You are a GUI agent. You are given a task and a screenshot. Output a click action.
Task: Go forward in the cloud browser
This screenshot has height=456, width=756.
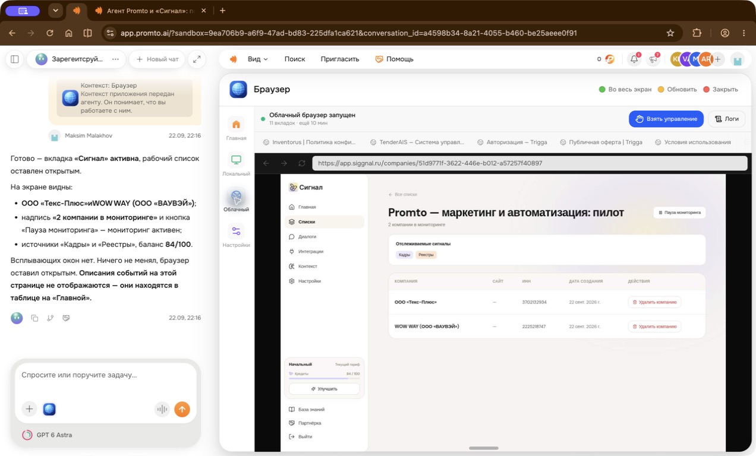point(283,163)
